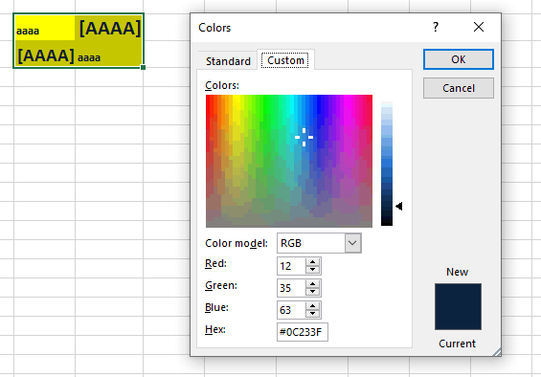Select the Custom tab

click(x=285, y=60)
